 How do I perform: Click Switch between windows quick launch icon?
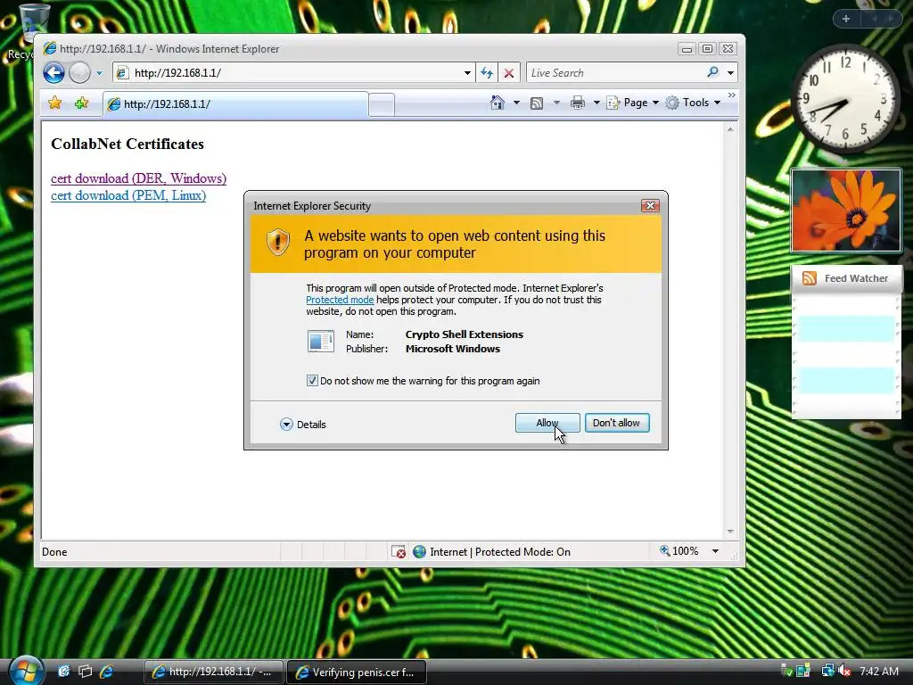coord(85,672)
